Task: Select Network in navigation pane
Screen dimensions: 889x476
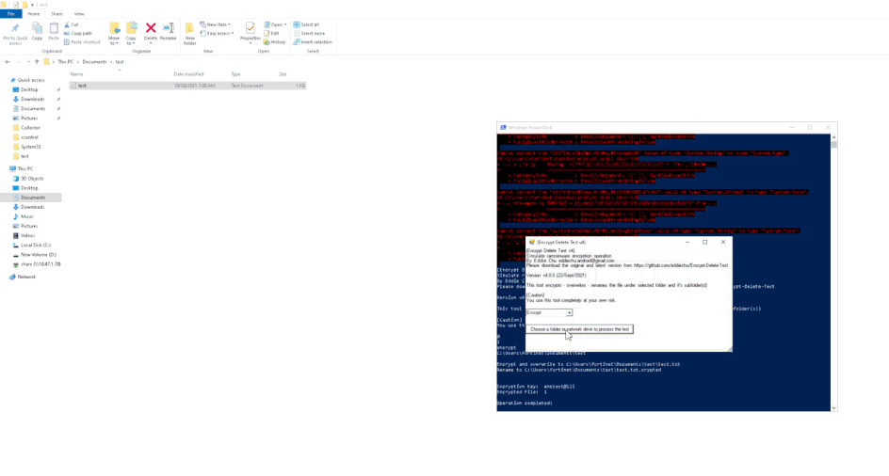Action: point(23,278)
